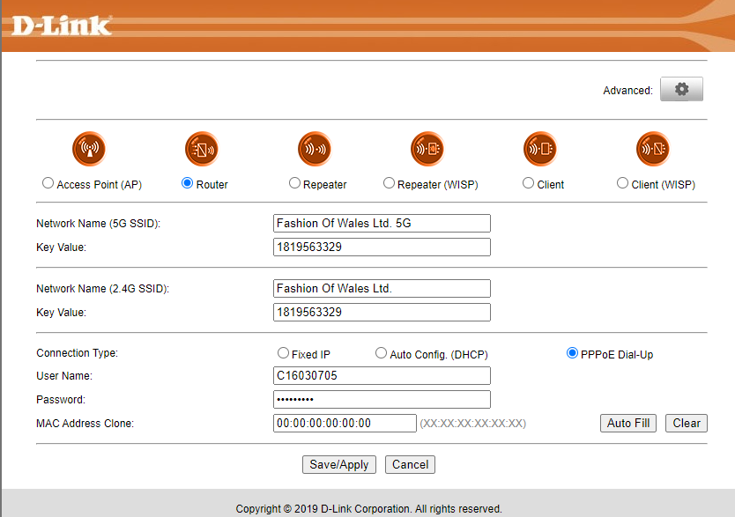Select the Access Point (AP) radio button
735x517 pixels.
[48, 183]
